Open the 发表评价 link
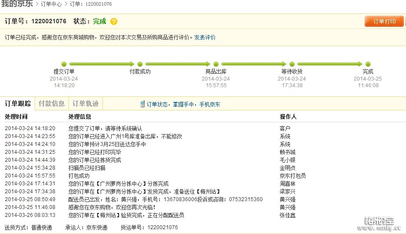The image size is (406, 234). [x=205, y=38]
